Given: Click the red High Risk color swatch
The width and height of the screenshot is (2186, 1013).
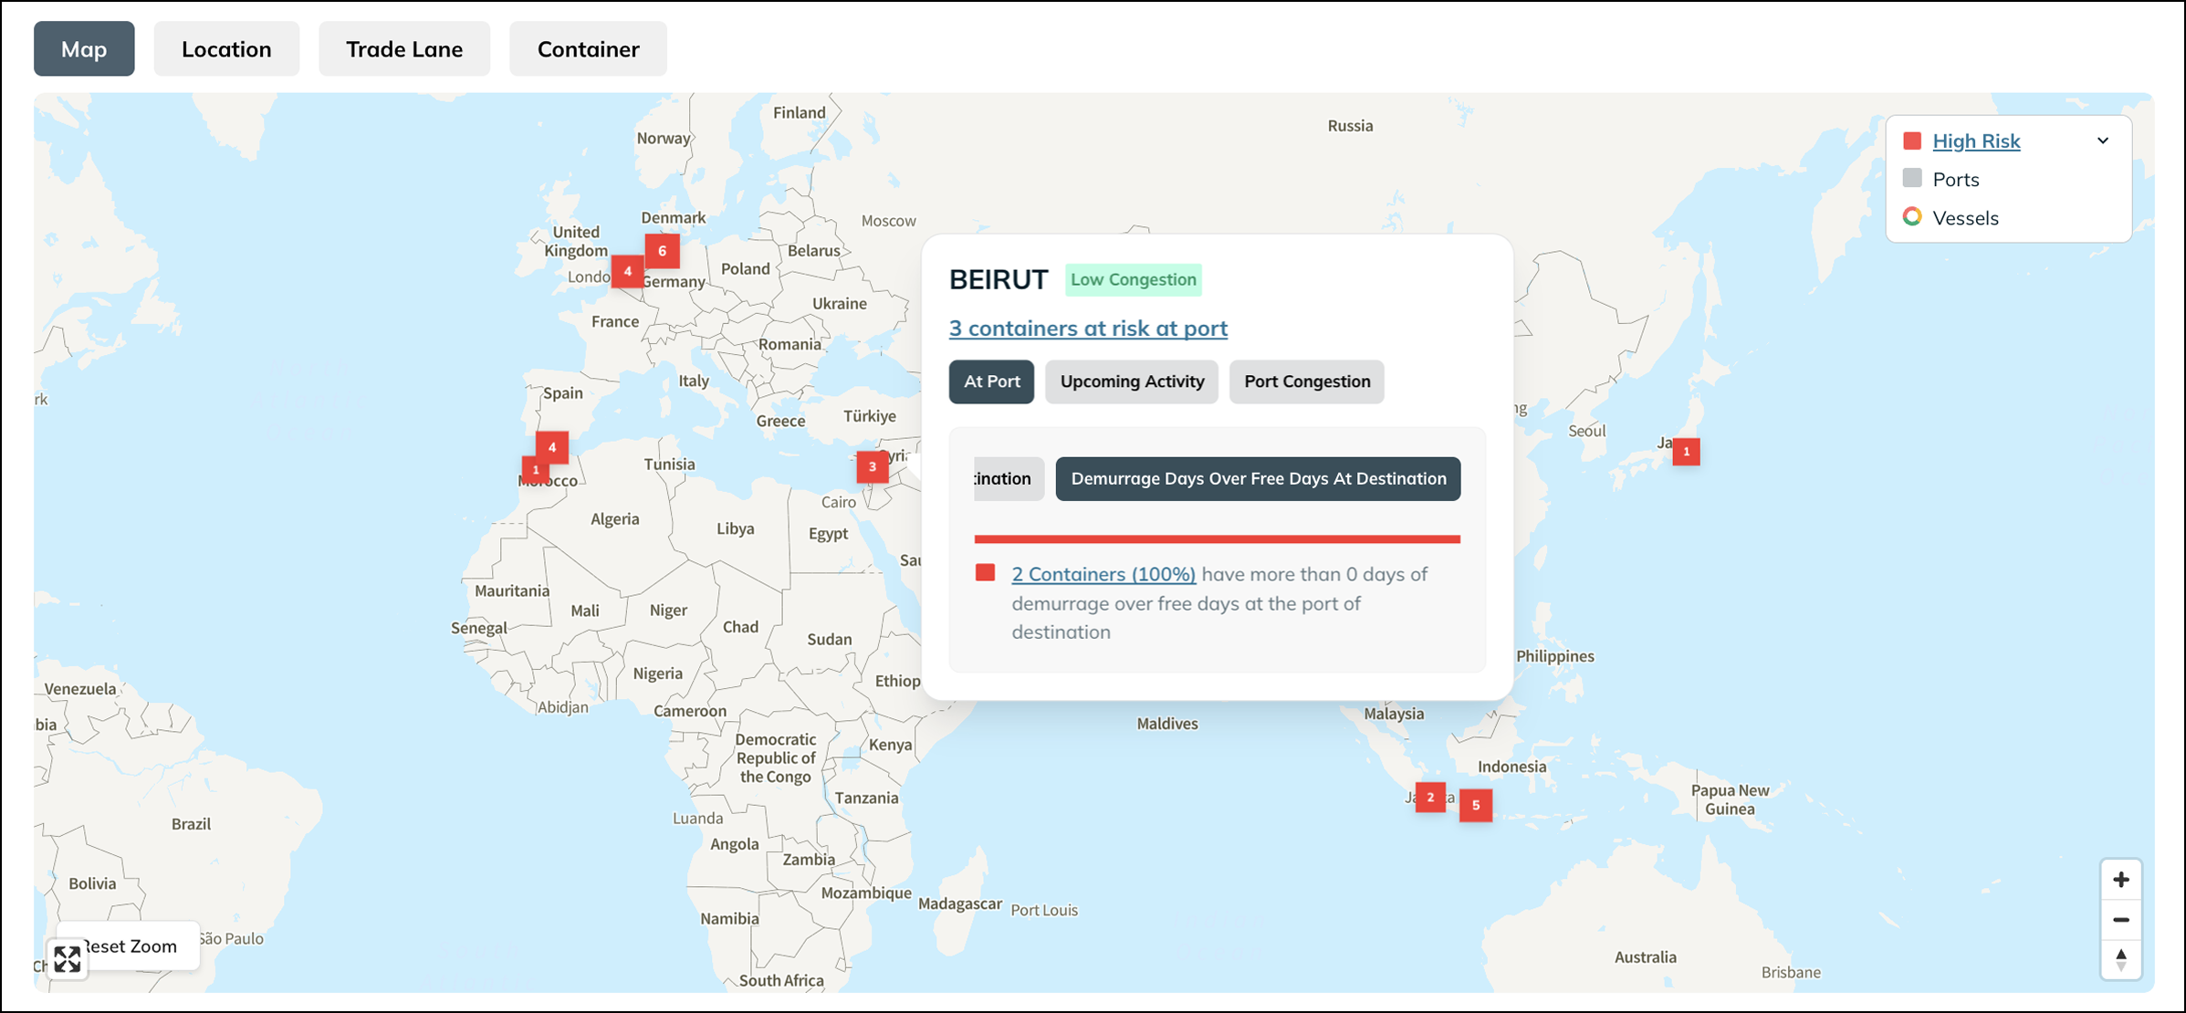Looking at the screenshot, I should 1913,141.
